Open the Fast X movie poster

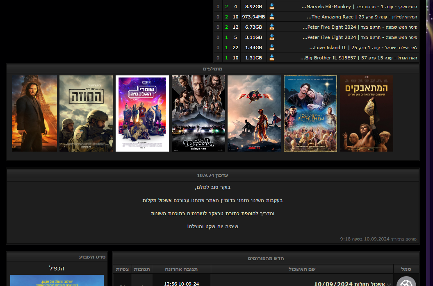pos(198,113)
